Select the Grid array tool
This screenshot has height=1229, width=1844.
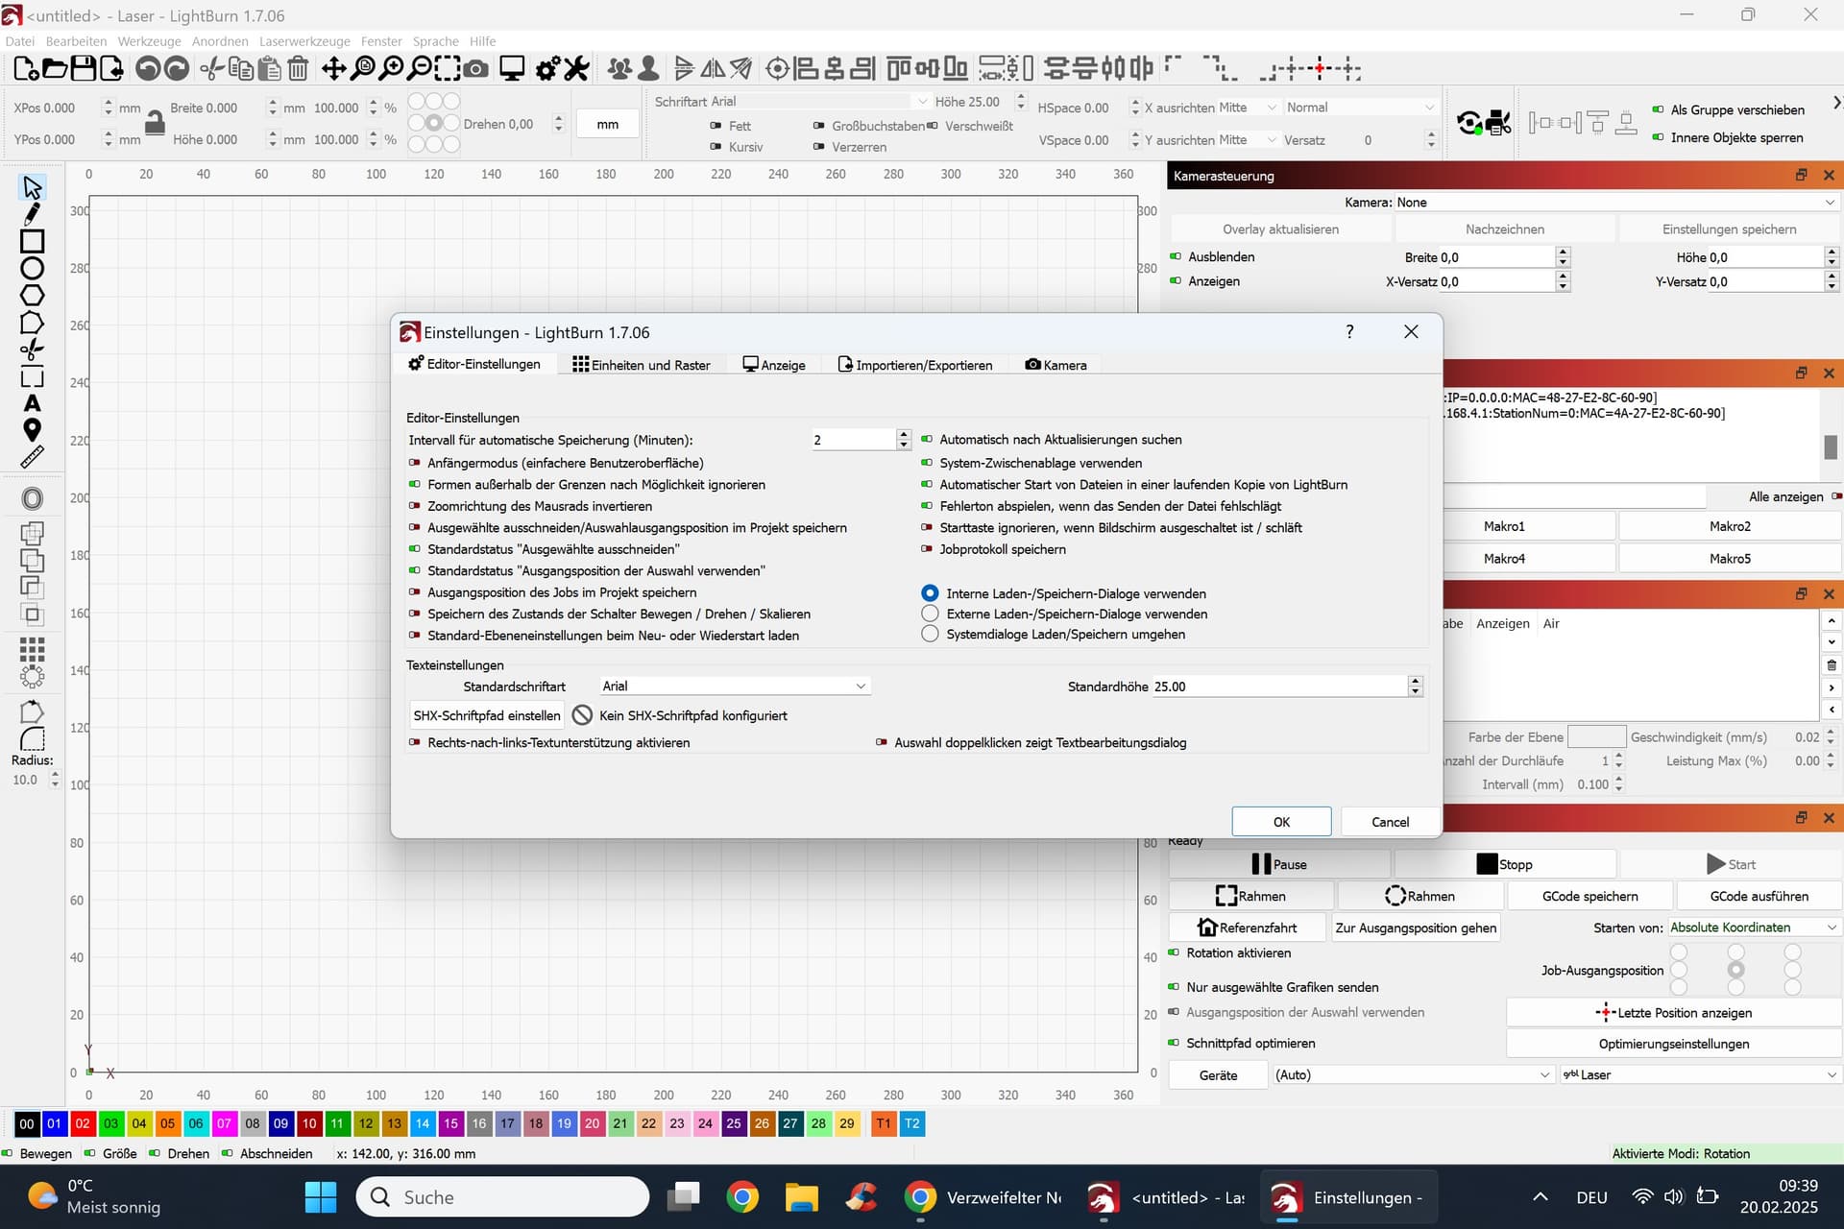pos(32,650)
